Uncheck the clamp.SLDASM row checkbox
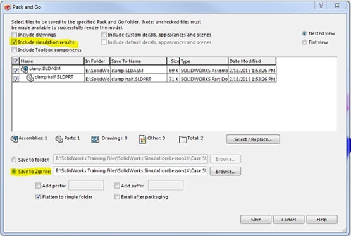 16,71
